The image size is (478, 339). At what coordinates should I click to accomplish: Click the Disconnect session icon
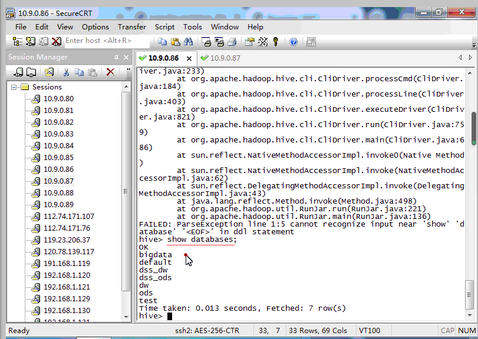[56, 41]
